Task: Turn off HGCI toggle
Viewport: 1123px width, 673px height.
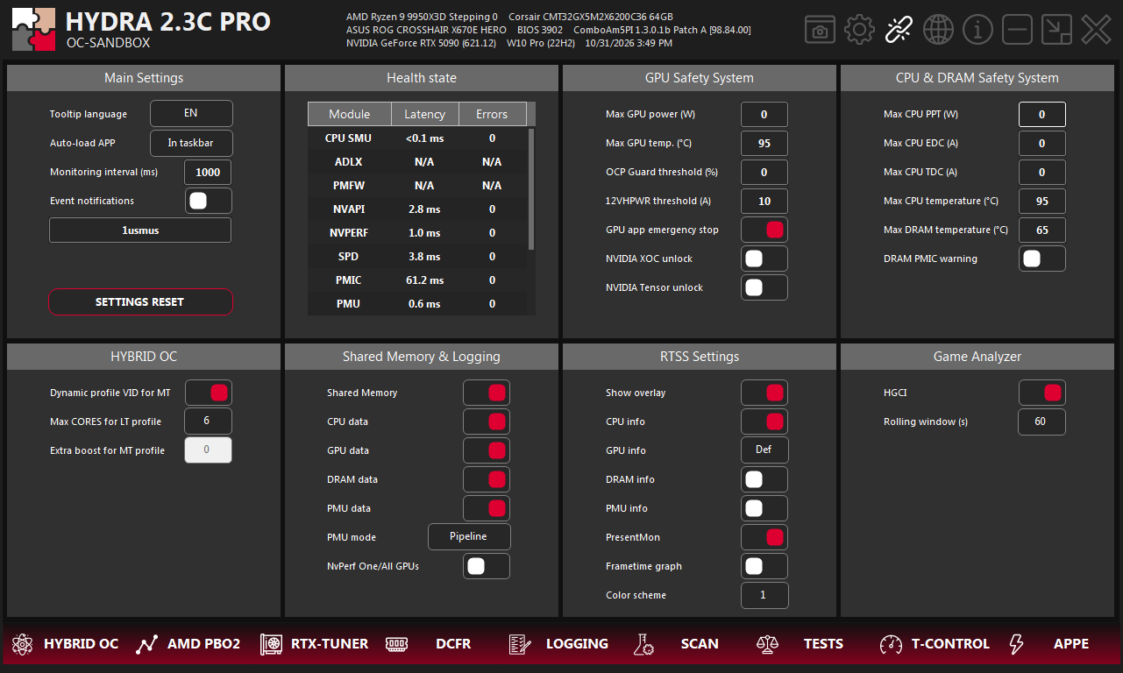Action: 1042,393
